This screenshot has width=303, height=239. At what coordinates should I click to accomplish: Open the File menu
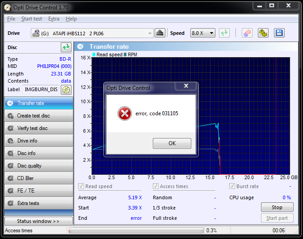coord(11,19)
